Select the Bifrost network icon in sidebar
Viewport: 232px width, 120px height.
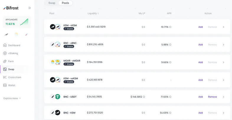(x=26, y=35)
